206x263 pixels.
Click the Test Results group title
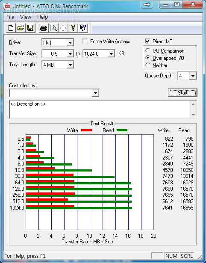coord(103,124)
